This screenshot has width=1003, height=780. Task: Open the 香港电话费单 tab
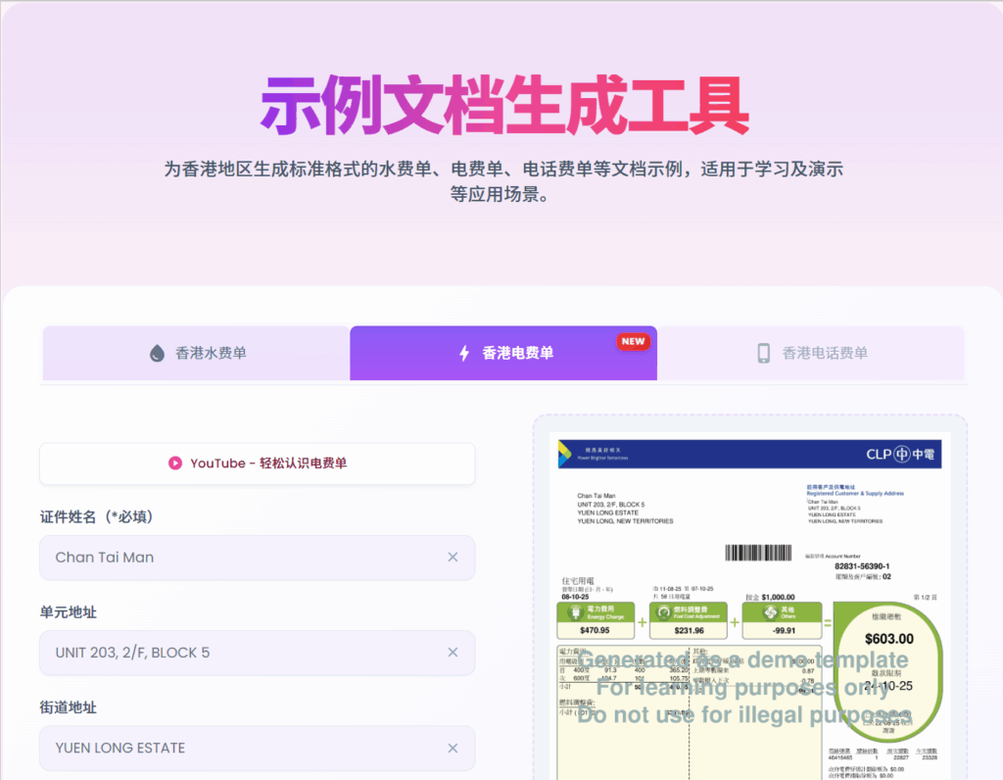click(811, 353)
